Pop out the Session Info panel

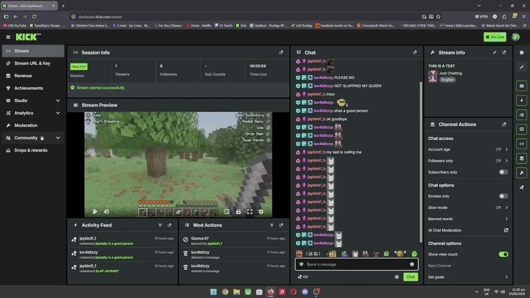(x=281, y=53)
